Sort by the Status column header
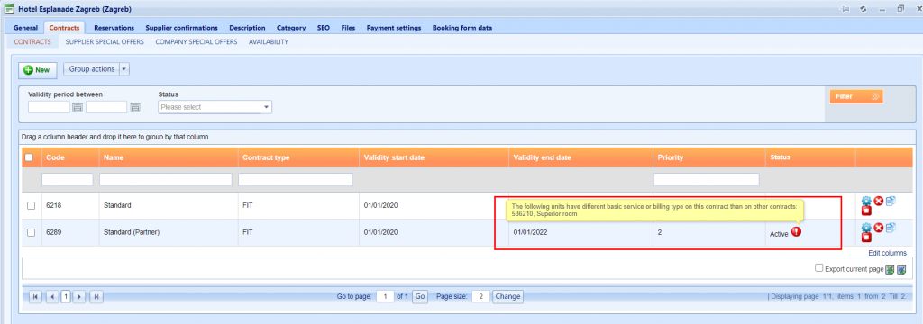923x324 pixels. click(x=780, y=157)
